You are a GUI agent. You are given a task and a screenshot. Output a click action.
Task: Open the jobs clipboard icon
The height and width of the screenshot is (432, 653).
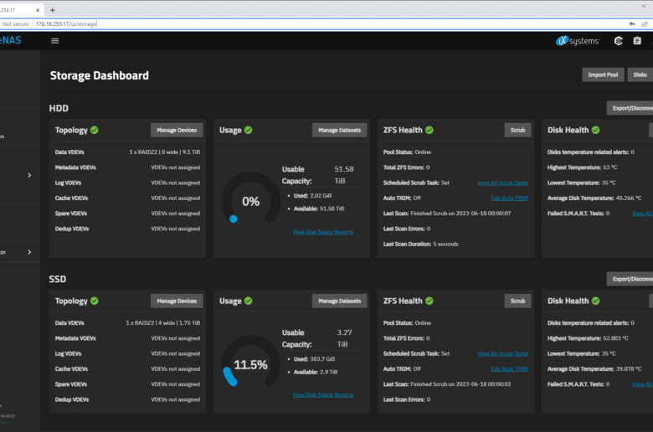pos(637,41)
